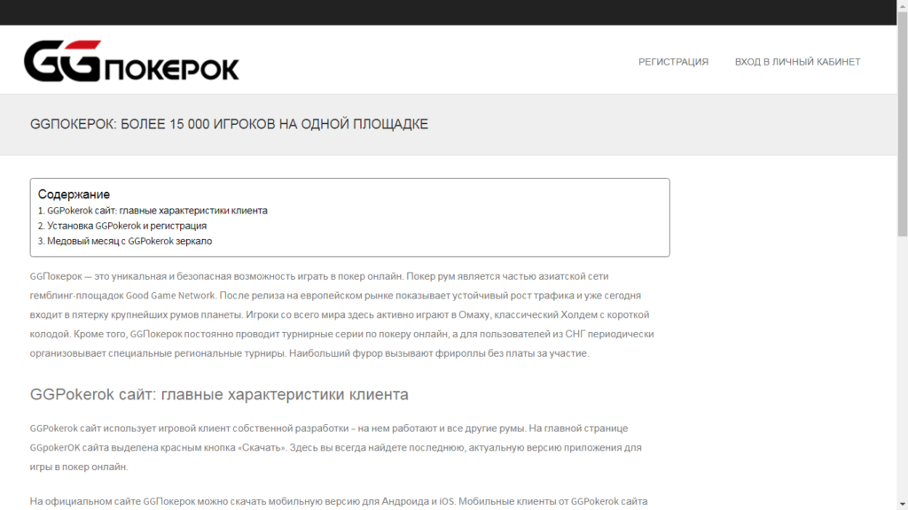This screenshot has width=908, height=510.
Task: Click the large section heading 'GGPokerok сайт: главные характеристики'
Action: pos(219,394)
